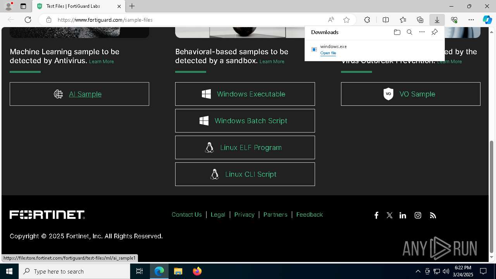496x279 pixels.
Task: Visit Fortinet Facebook page icon
Action: click(x=376, y=215)
